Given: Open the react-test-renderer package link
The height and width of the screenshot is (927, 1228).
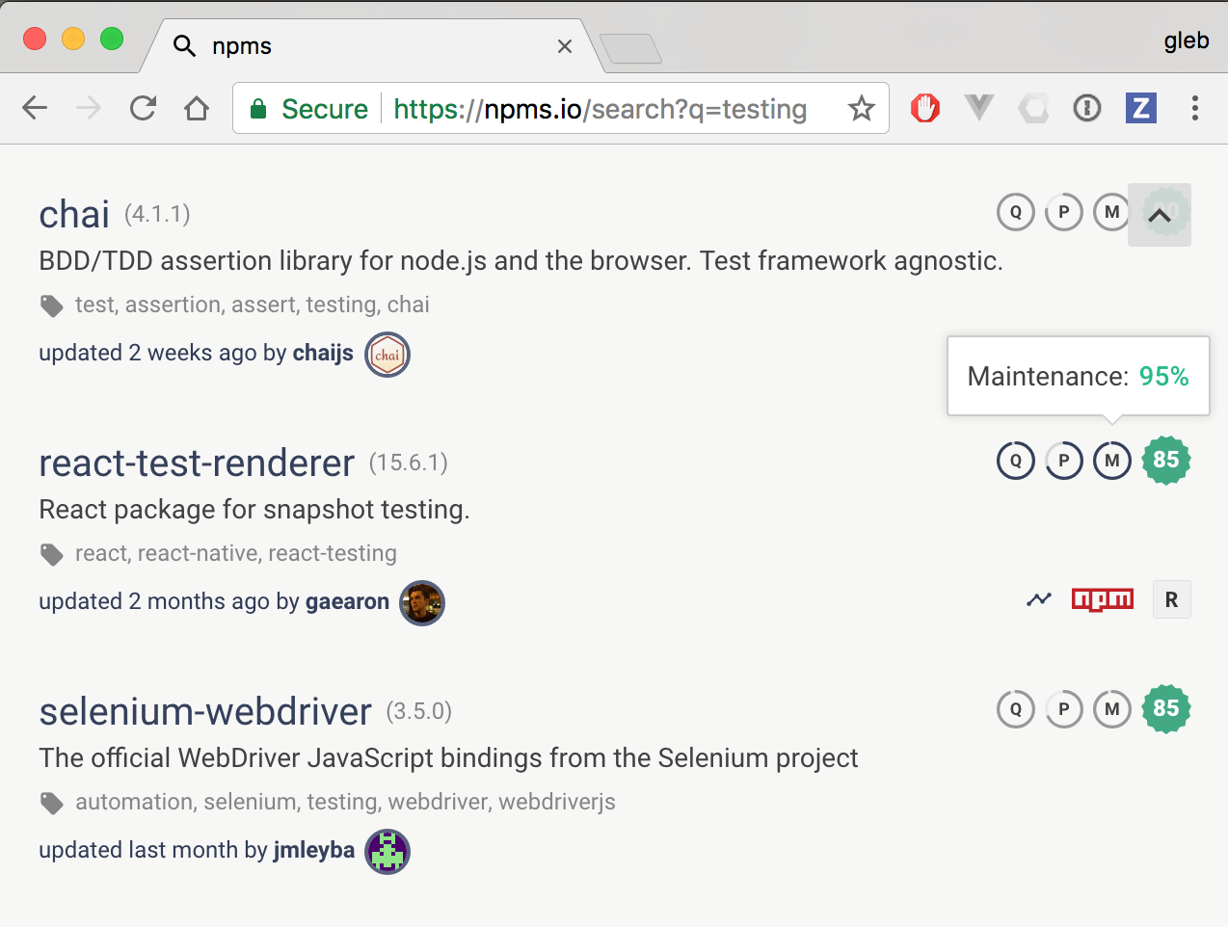Looking at the screenshot, I should pos(197,463).
